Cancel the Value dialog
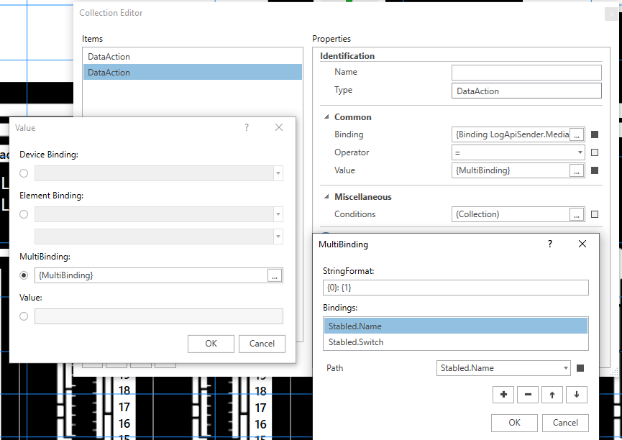 click(x=262, y=344)
